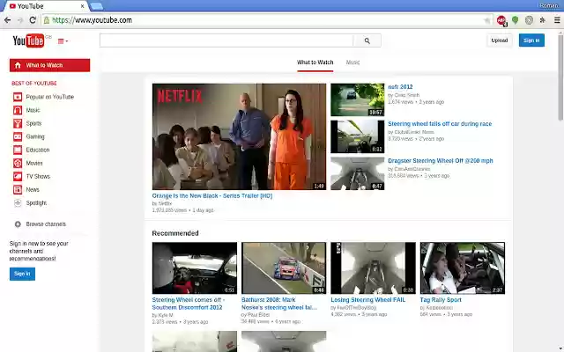Click the Tag Rally Sport thumbnail
Viewport: 564px width, 352px height.
[462, 268]
